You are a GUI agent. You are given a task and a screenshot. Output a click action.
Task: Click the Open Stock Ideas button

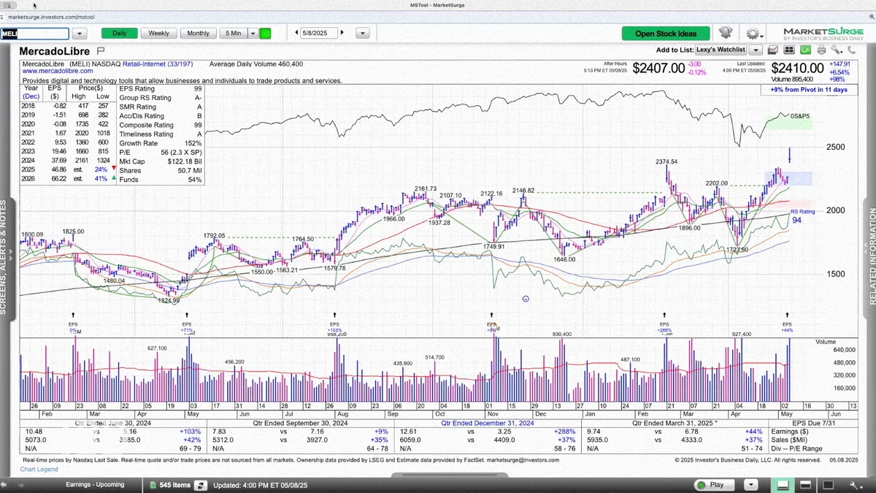[666, 34]
